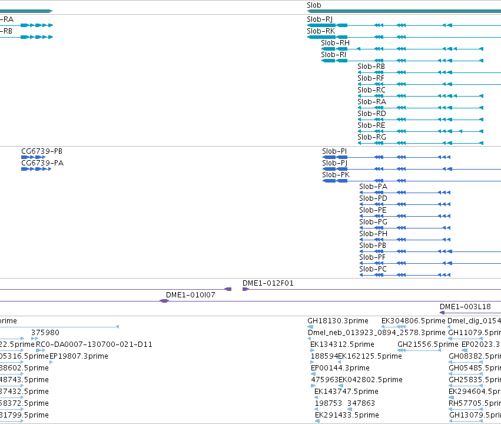Click the GH21556.5prime EST label
This screenshot has width=501, height=424.
click(428, 344)
